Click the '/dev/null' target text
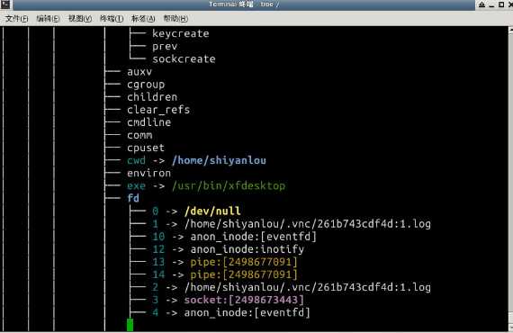 212,211
